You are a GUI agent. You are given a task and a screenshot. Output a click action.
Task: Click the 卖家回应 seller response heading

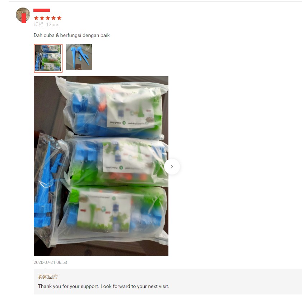pos(48,277)
